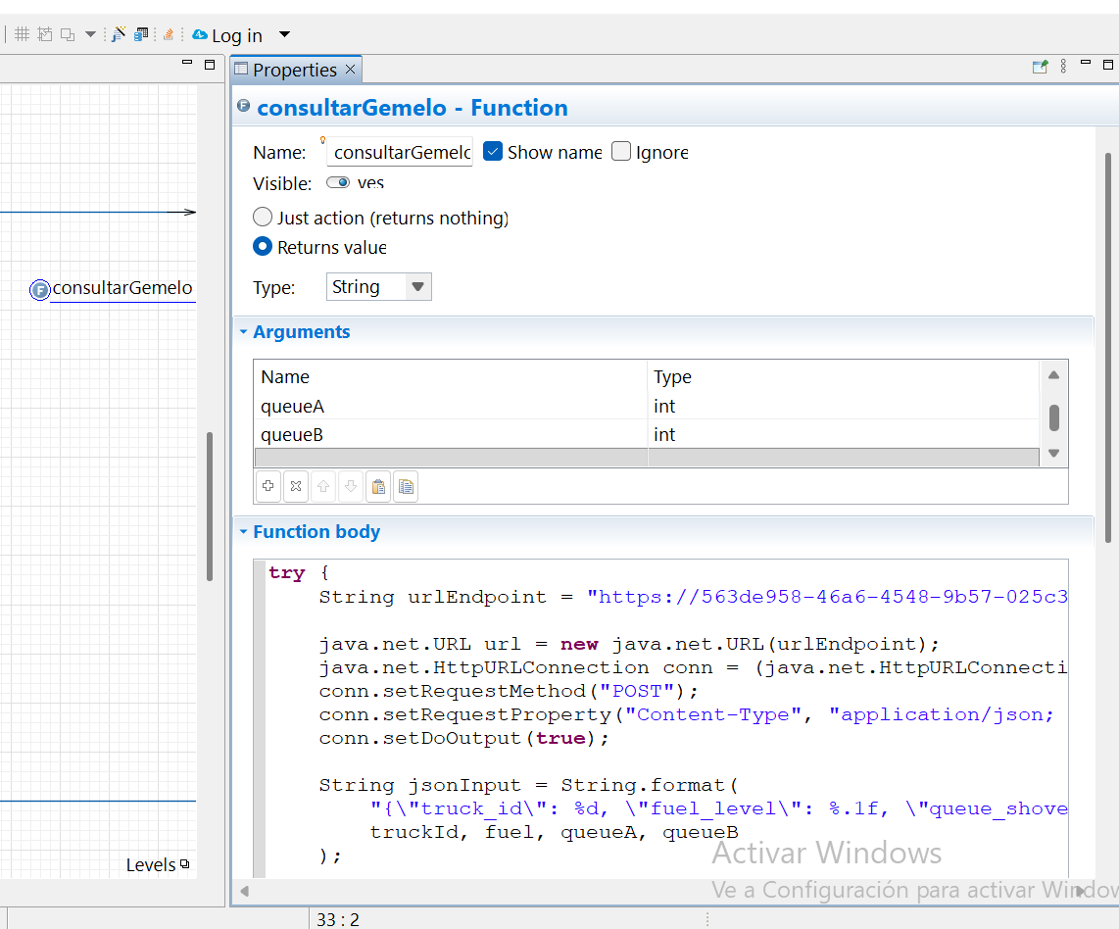Uncheck the Show name checkbox
This screenshot has width=1119, height=929.
coord(493,151)
